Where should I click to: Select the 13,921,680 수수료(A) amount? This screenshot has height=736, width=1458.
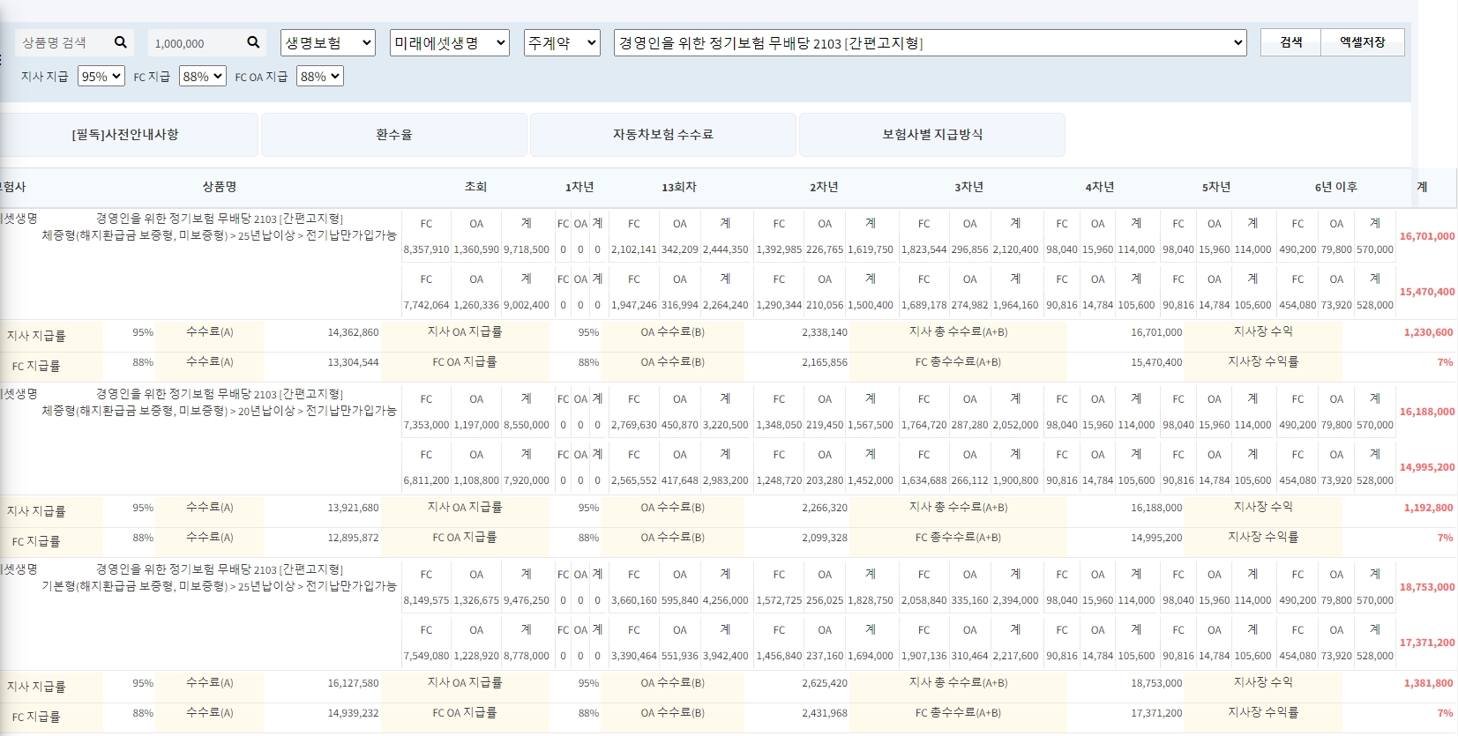(x=353, y=508)
